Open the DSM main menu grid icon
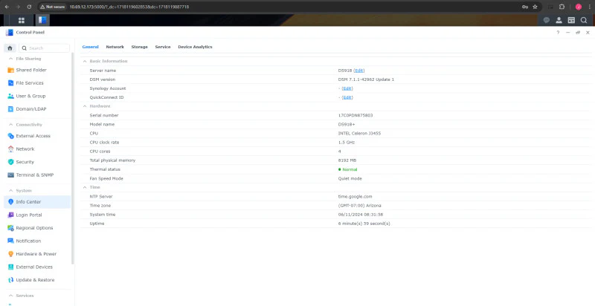The image size is (595, 306). click(x=22, y=21)
